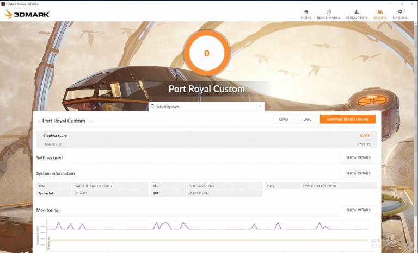This screenshot has width=418, height=253.
Task: Click the NVIDIA GeForce RTX 2080 Ti text
Action: (x=93, y=186)
